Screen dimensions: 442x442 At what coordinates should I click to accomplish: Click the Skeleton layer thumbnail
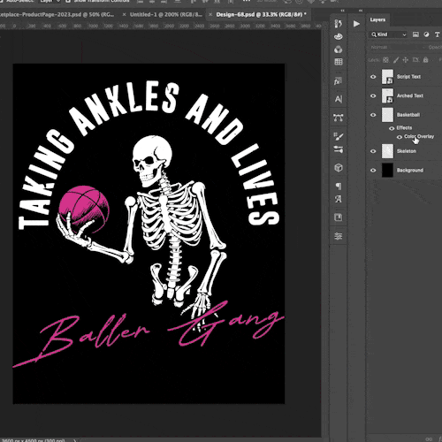point(387,151)
